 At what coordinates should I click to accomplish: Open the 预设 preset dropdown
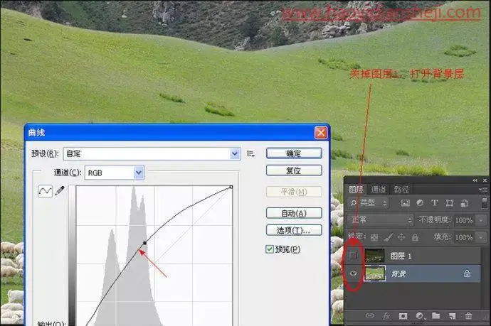tap(235, 153)
